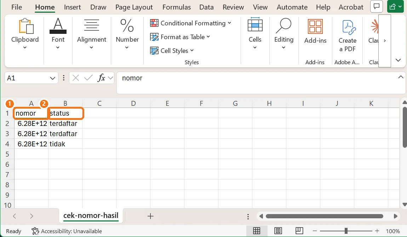407x237 pixels.
Task: Open the Clipboard group
Action: [x=25, y=34]
